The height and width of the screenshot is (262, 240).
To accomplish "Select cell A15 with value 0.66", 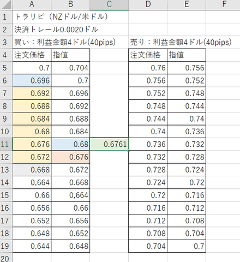I will click(x=32, y=195).
